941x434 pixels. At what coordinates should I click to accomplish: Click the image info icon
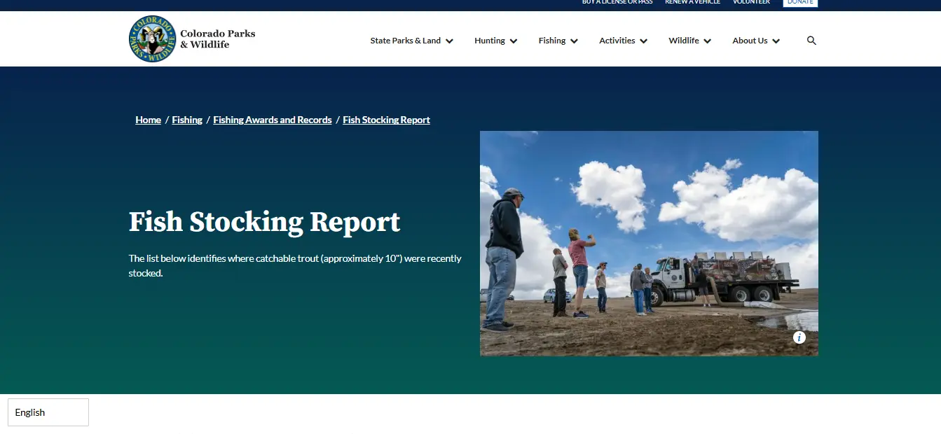799,337
